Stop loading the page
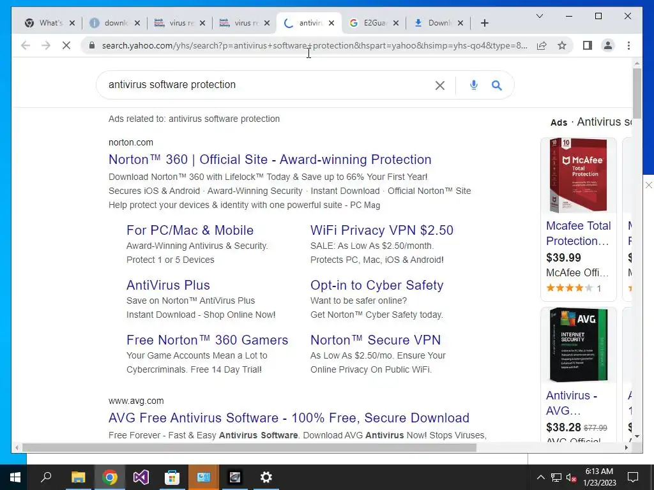Viewport: 654px width, 490px height. click(66, 45)
